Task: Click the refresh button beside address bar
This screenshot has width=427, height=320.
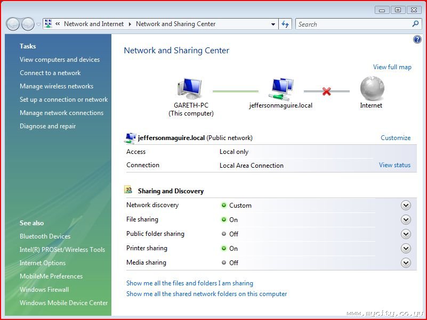Action: (x=285, y=24)
